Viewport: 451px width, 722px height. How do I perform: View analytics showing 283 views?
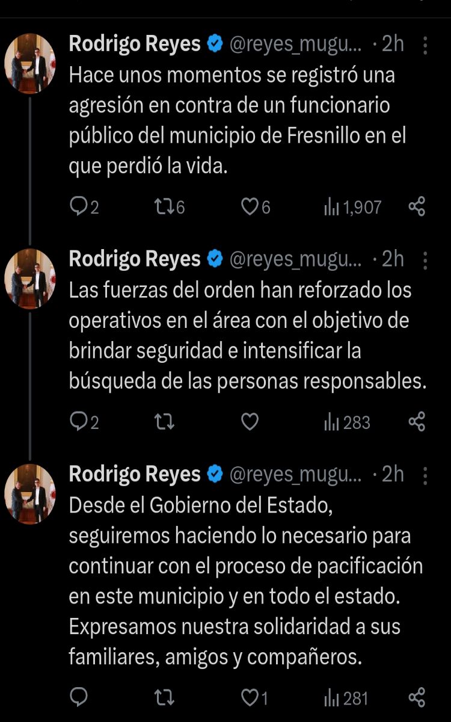point(347,422)
